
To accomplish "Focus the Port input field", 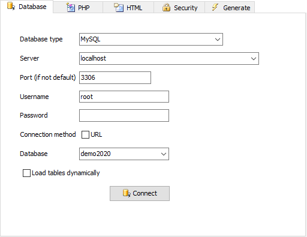I will coord(115,77).
